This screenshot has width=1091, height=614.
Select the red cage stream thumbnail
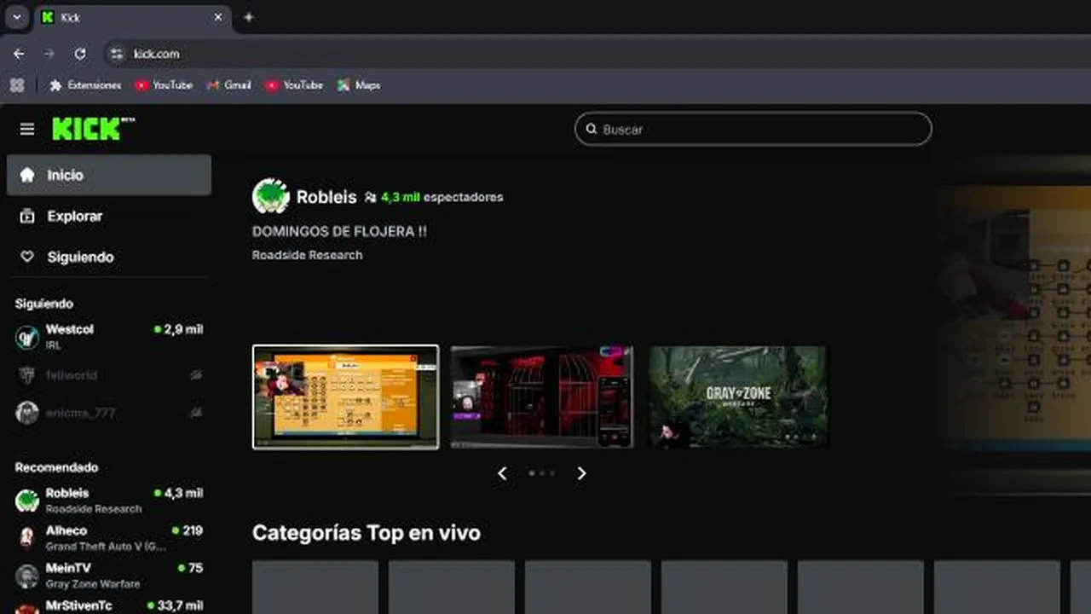click(542, 397)
